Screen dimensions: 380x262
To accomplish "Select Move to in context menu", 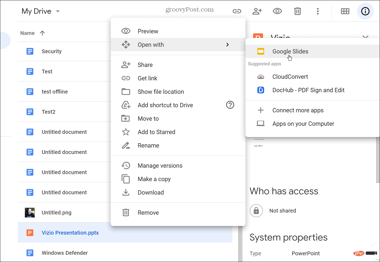I will [x=178, y=119].
